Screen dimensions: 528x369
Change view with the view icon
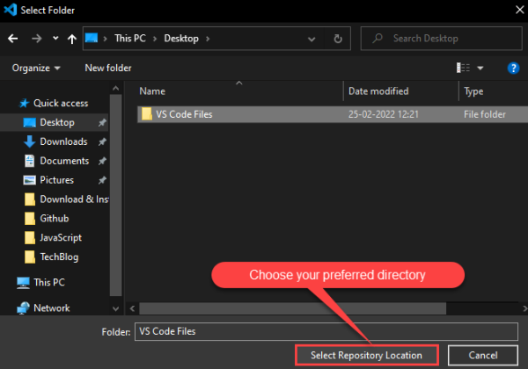[x=463, y=68]
